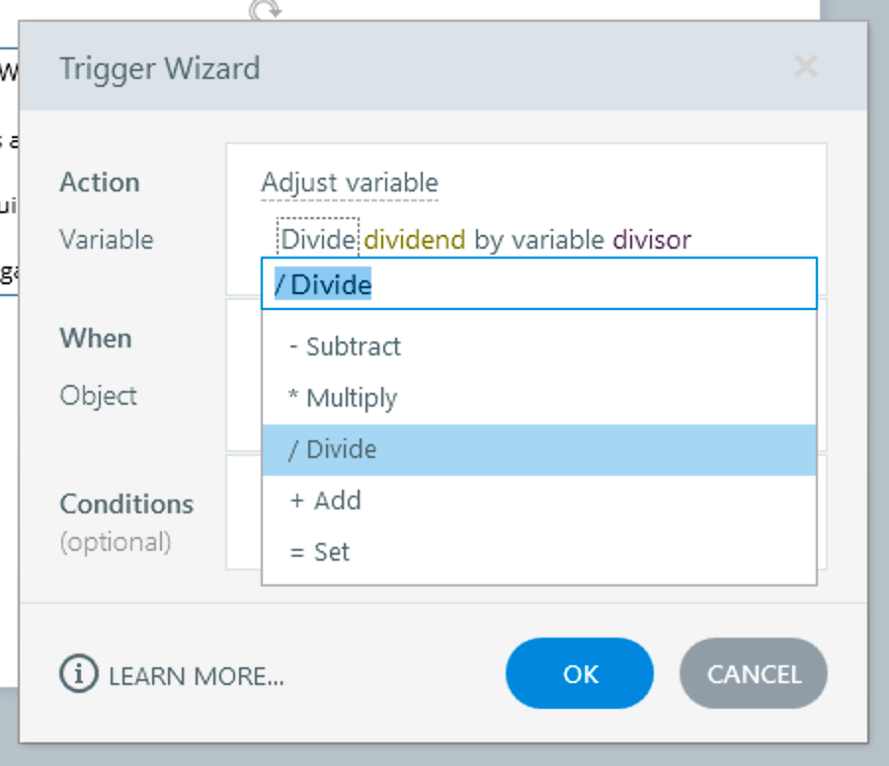Click the Divide operator in the variable expression
This screenshot has height=766, width=889.
click(318, 239)
